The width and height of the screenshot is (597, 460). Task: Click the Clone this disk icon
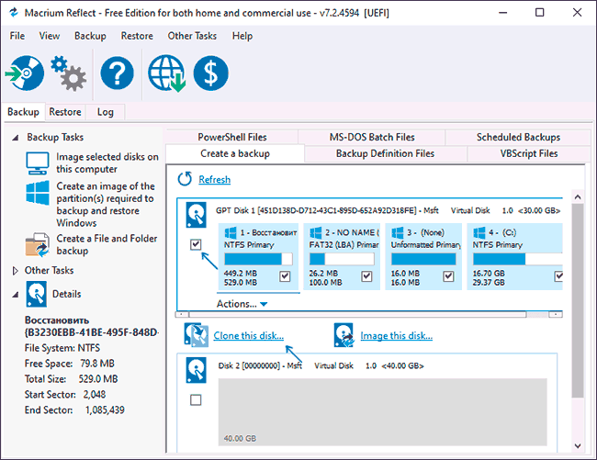click(x=196, y=335)
